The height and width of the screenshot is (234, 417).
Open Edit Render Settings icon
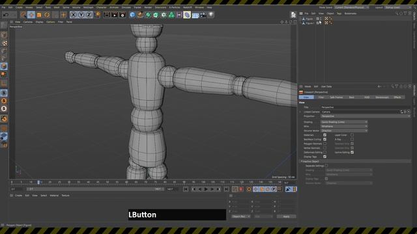(x=122, y=15)
